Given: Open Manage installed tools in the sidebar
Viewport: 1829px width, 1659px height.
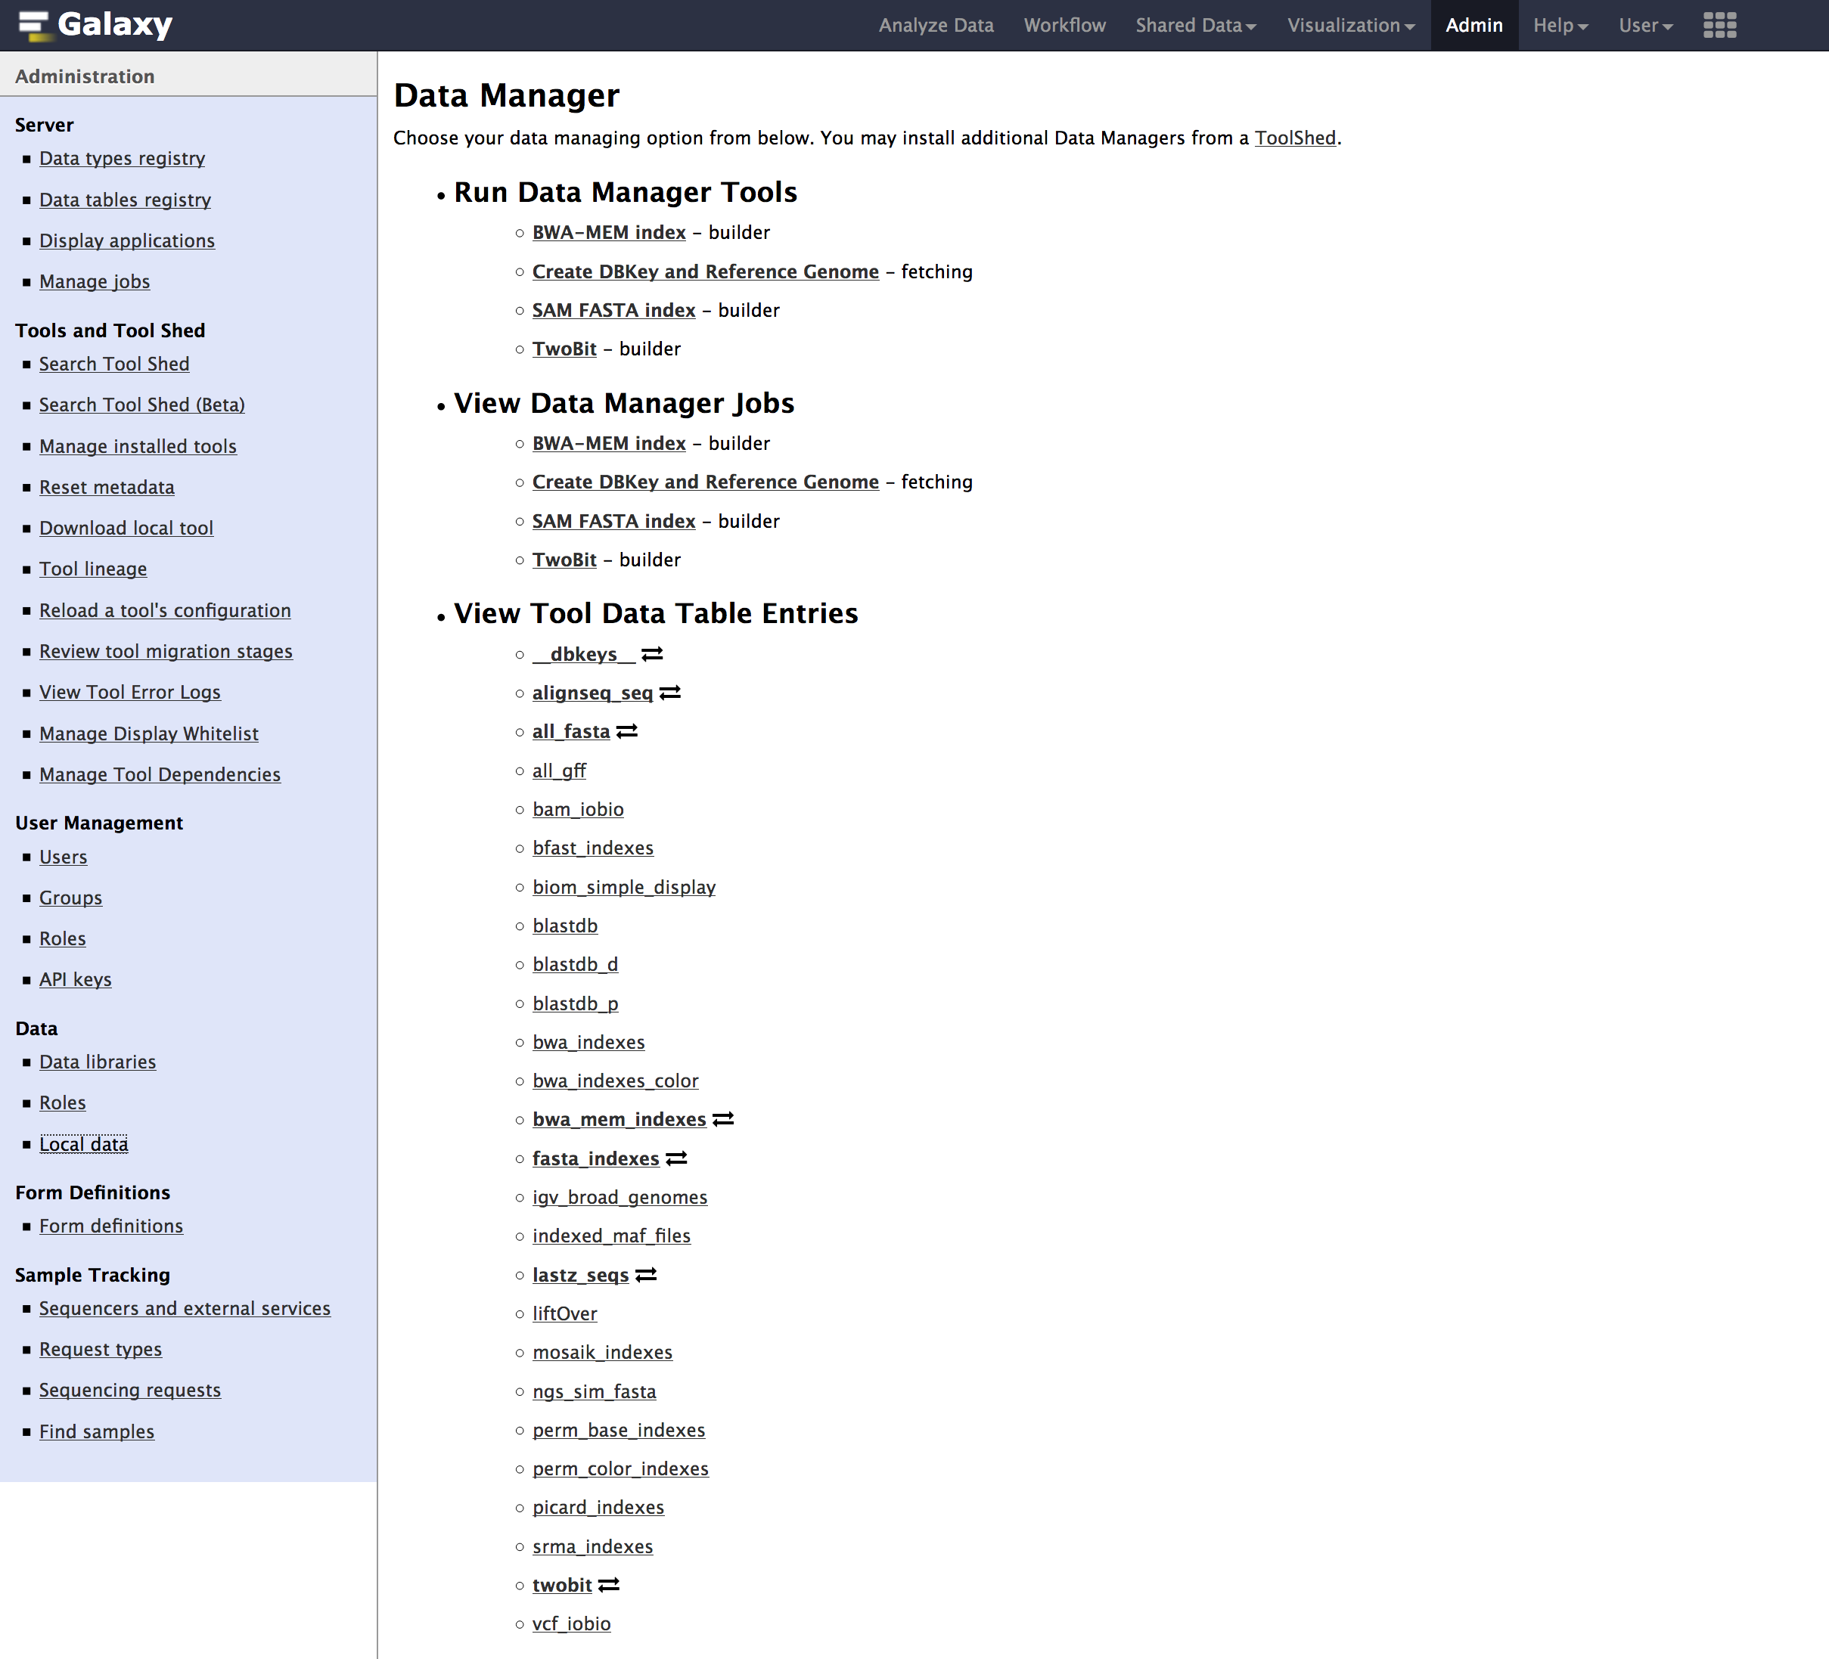Looking at the screenshot, I should tap(138, 446).
